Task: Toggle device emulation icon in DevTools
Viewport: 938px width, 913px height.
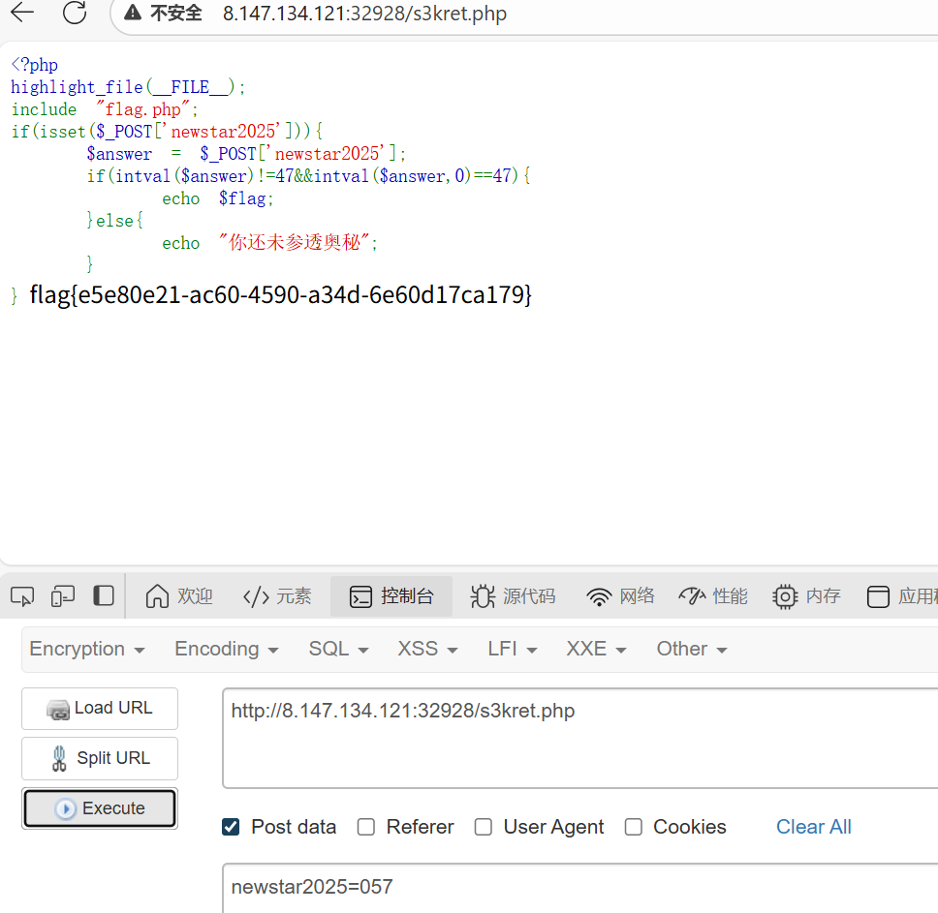Action: coord(63,596)
